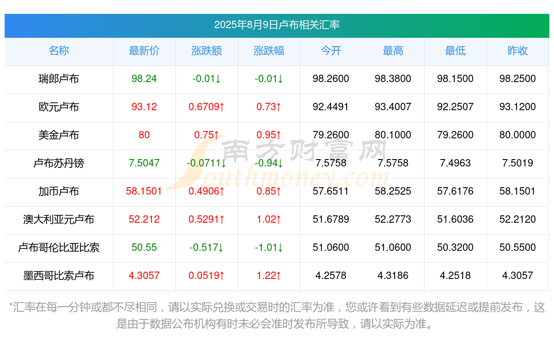Click the 最新价 column header
Screen dimensions: 554x338
pos(145,51)
